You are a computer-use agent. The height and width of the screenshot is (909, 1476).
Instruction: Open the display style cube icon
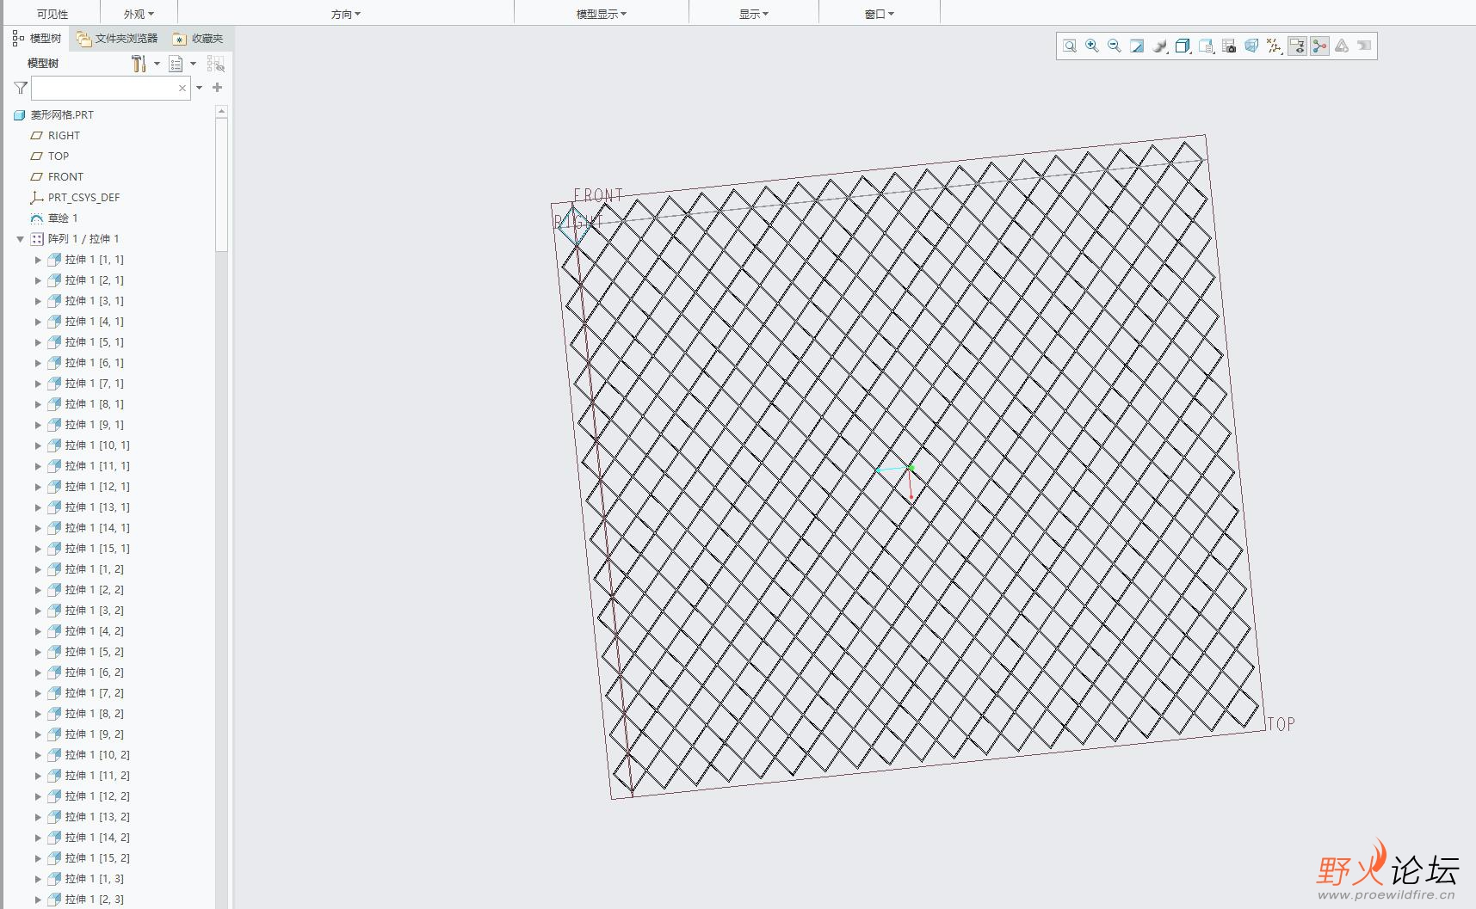pos(1183,46)
